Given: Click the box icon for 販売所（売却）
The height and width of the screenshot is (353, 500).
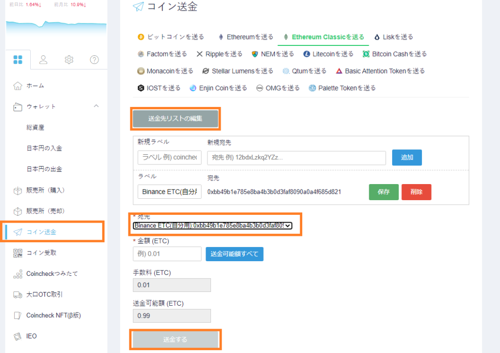Looking at the screenshot, I should 18,211.
